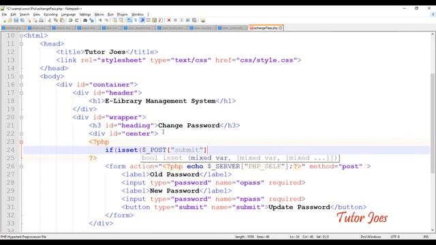Viewport: 436px width, 245px height.
Task: Toggle synchronize horizontal scrolling
Action: coord(121,20)
